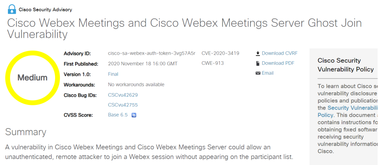Screen dimensions: 378x165
Task: Open the Download CVRF link
Action: click(x=280, y=53)
